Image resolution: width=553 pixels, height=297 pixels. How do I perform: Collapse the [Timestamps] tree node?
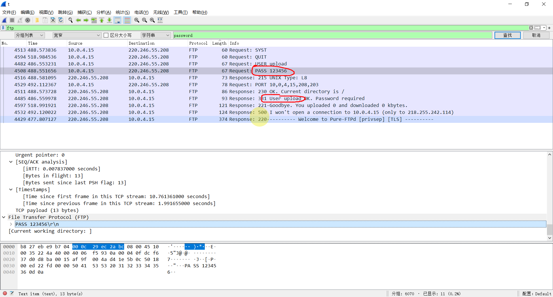click(x=11, y=190)
